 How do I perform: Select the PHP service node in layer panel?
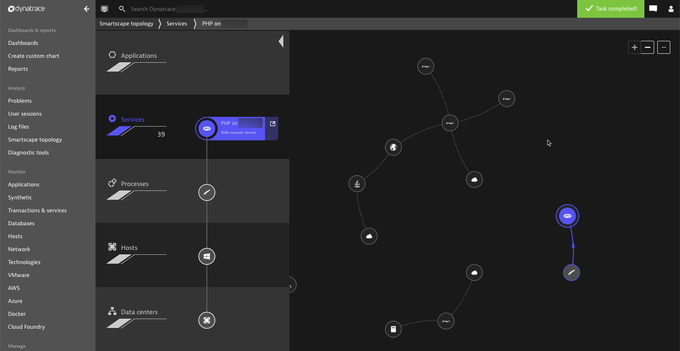click(x=207, y=129)
